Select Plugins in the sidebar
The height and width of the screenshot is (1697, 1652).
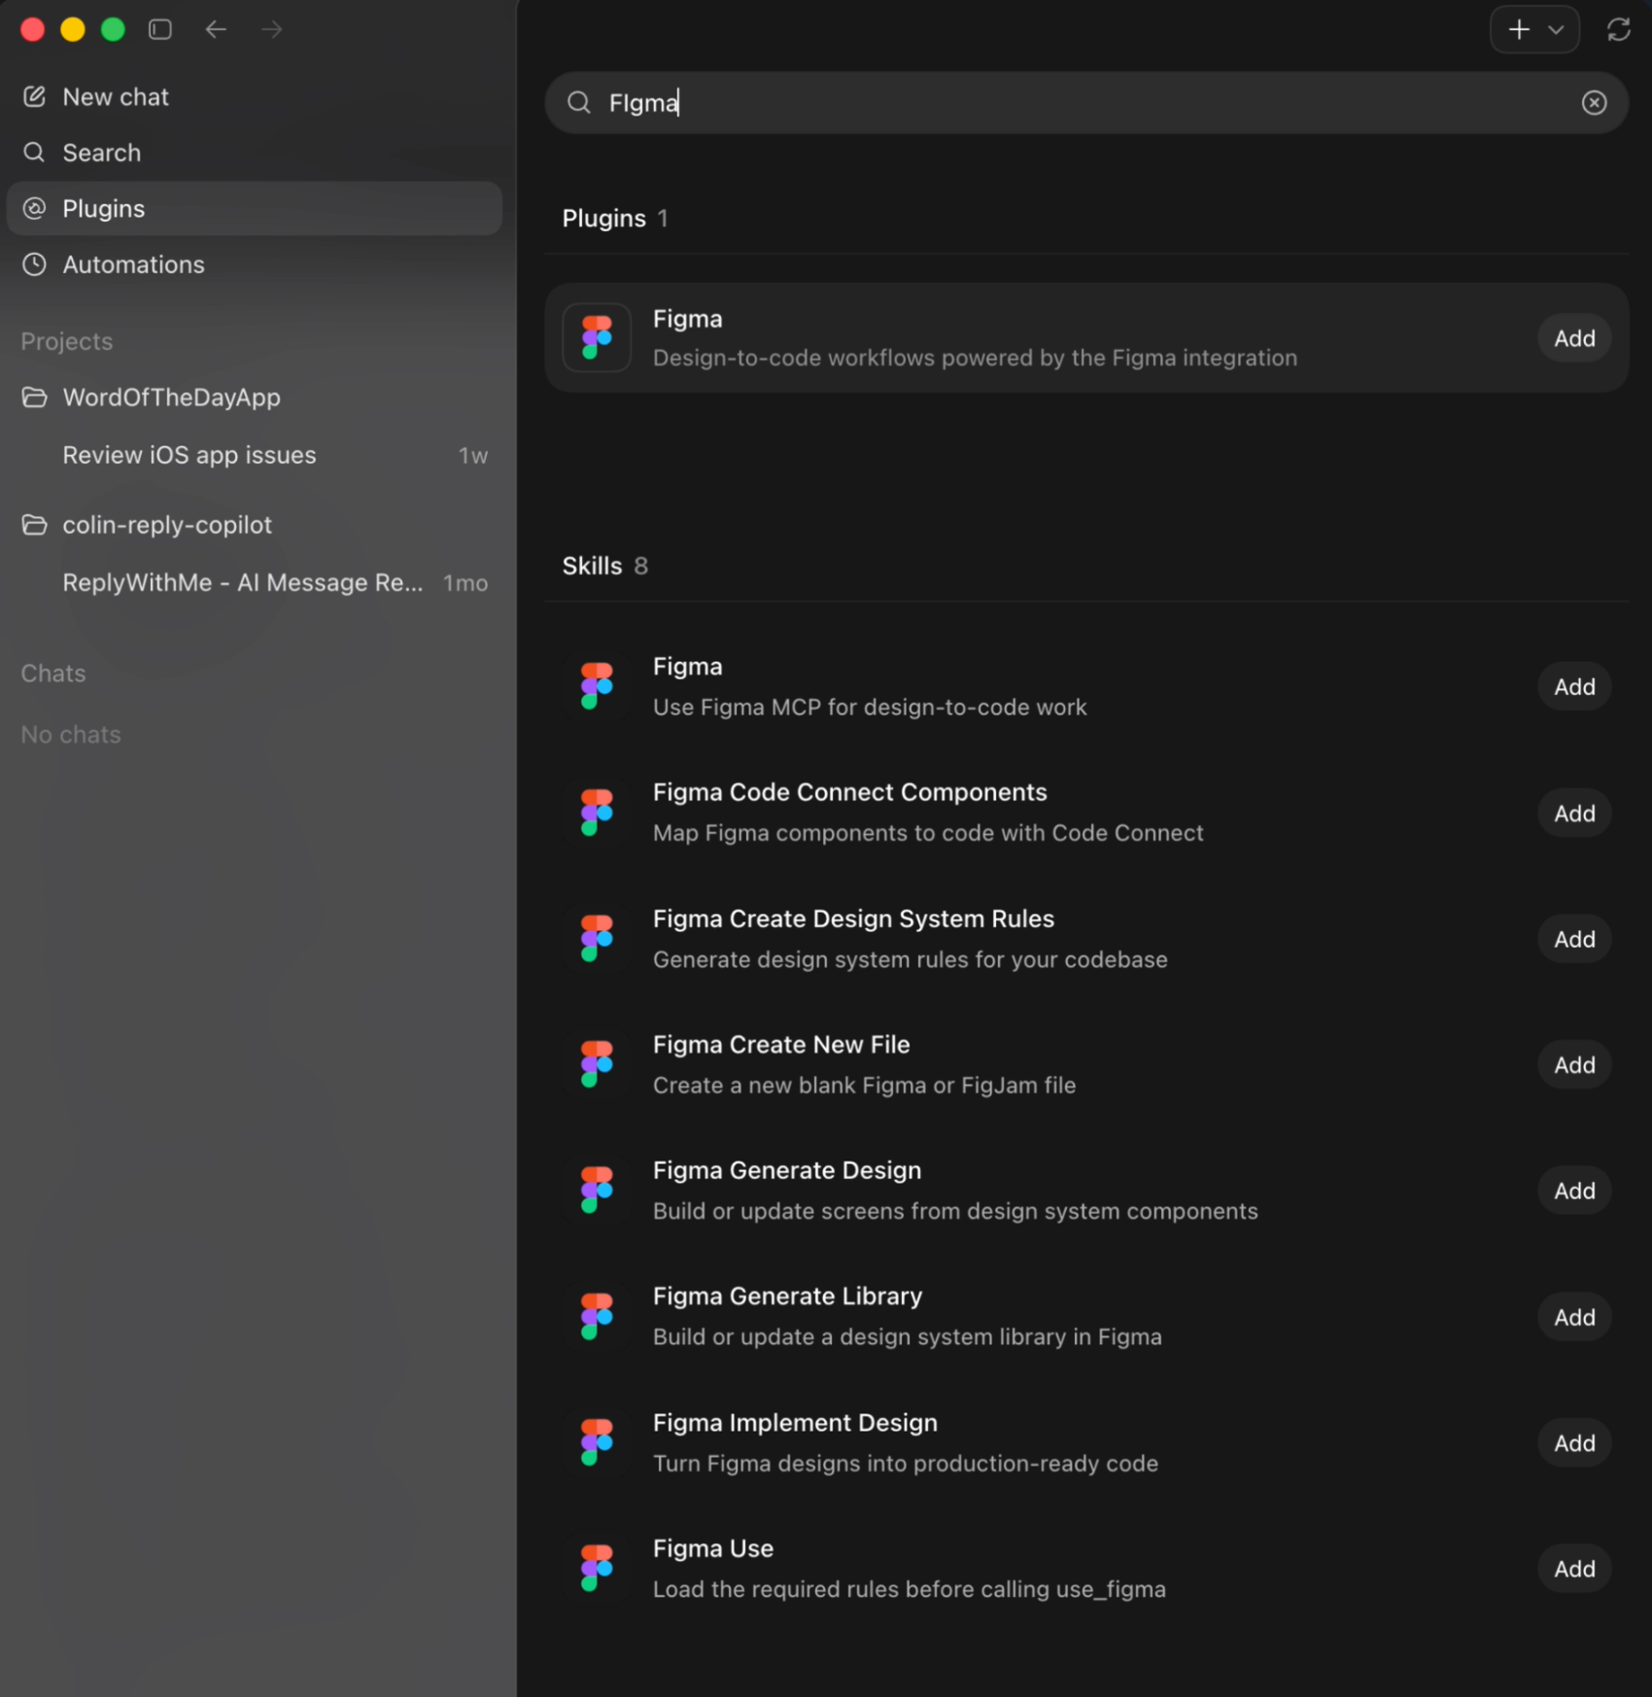point(255,208)
